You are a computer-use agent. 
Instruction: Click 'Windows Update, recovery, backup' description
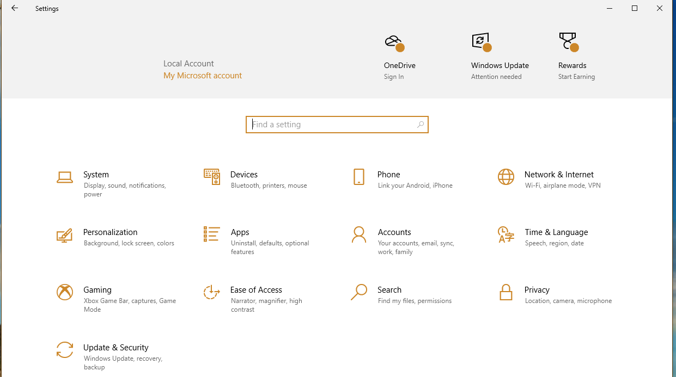coord(123,363)
